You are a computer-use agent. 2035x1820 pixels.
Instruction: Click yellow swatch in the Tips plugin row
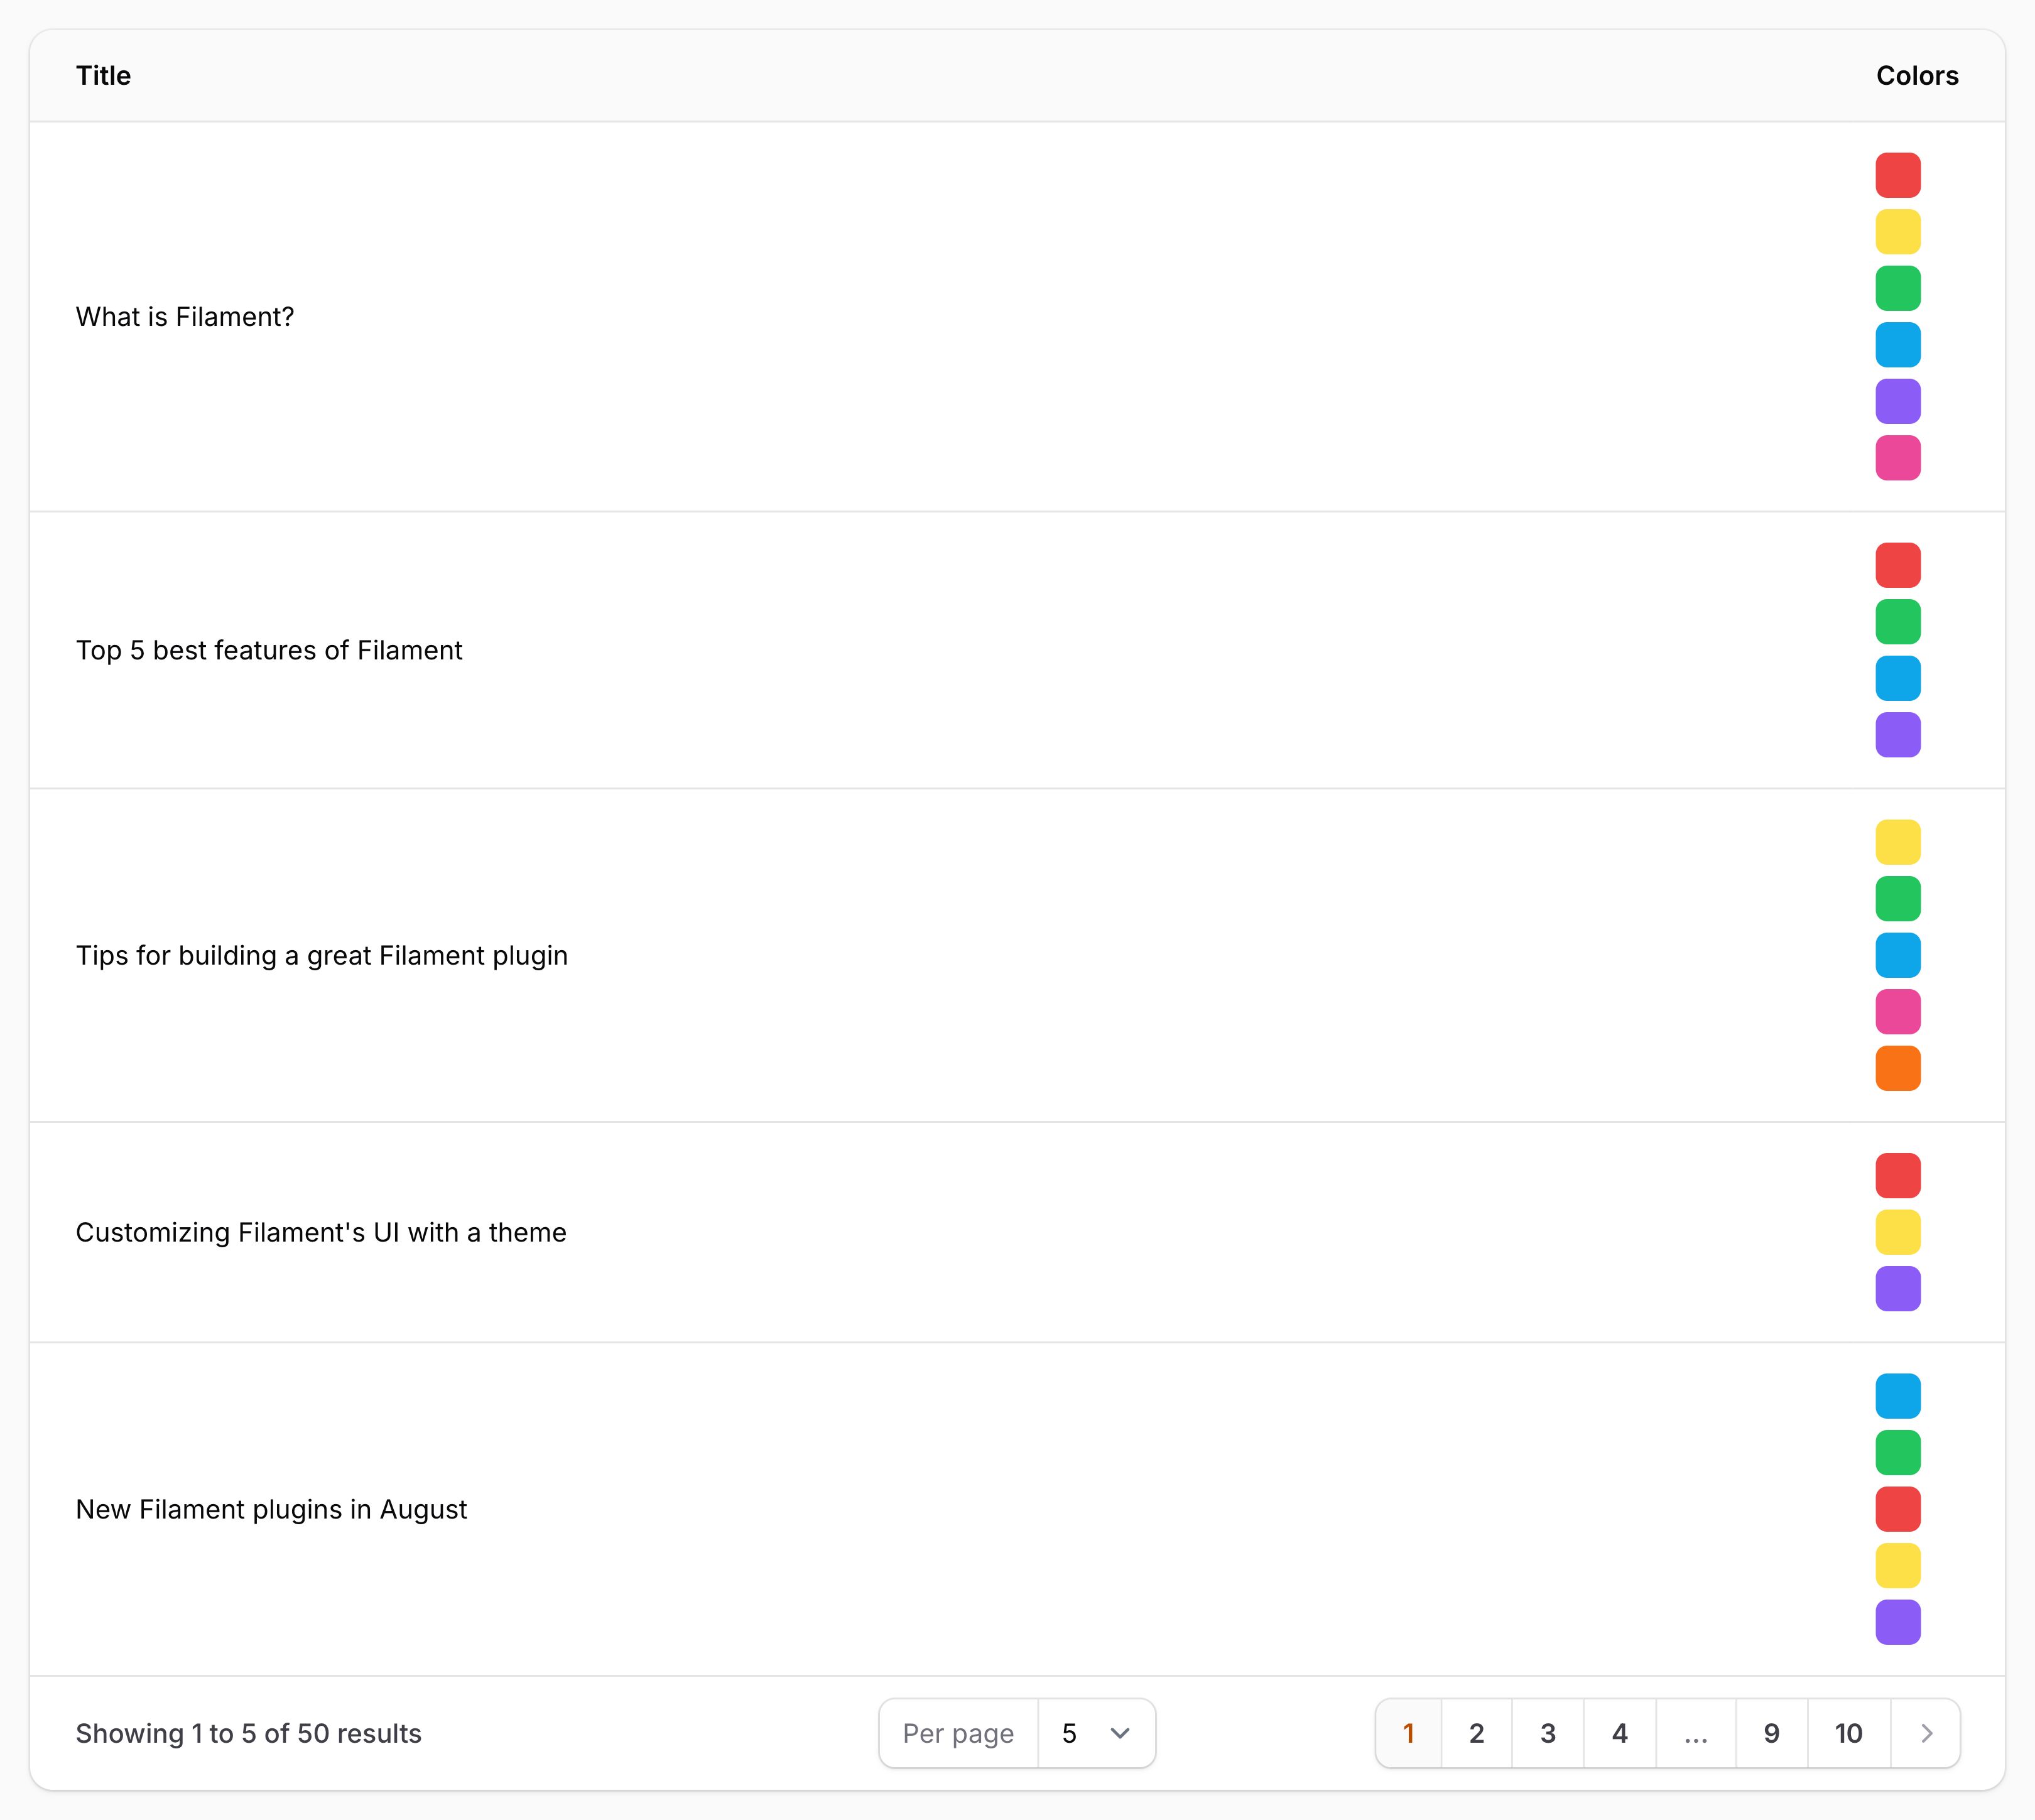point(1898,842)
